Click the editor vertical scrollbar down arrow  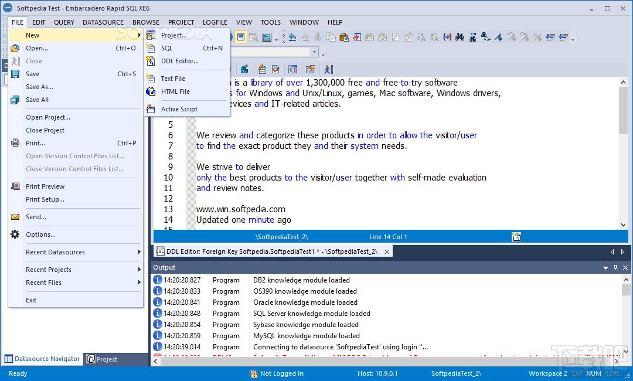coord(623,225)
